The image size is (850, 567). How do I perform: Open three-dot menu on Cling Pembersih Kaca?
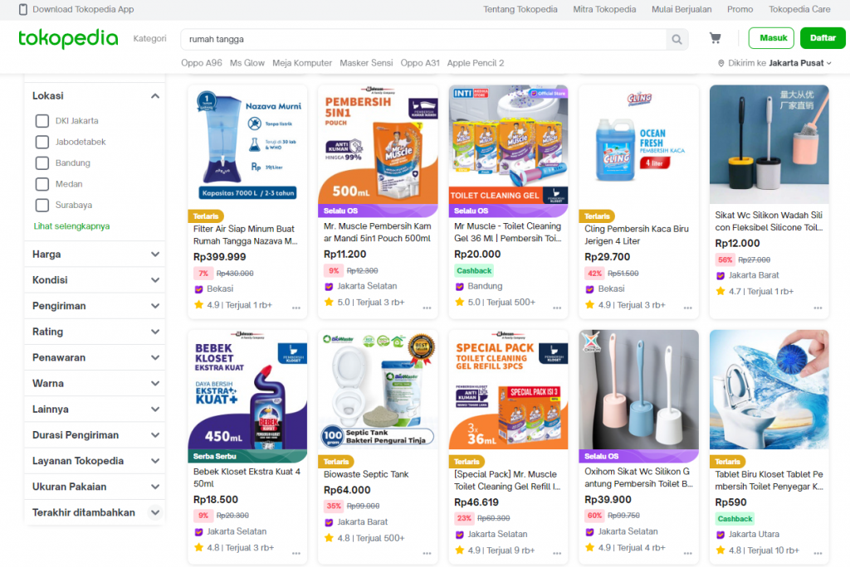tap(687, 308)
